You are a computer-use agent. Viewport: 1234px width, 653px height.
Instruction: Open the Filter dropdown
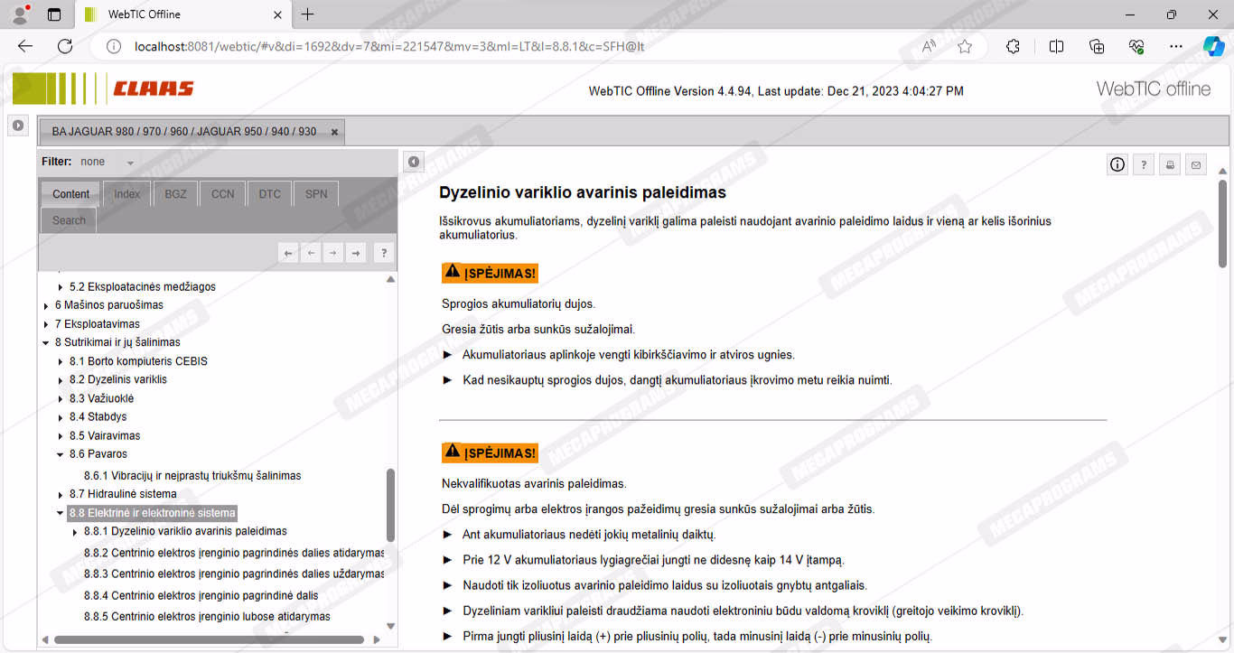pos(130,163)
